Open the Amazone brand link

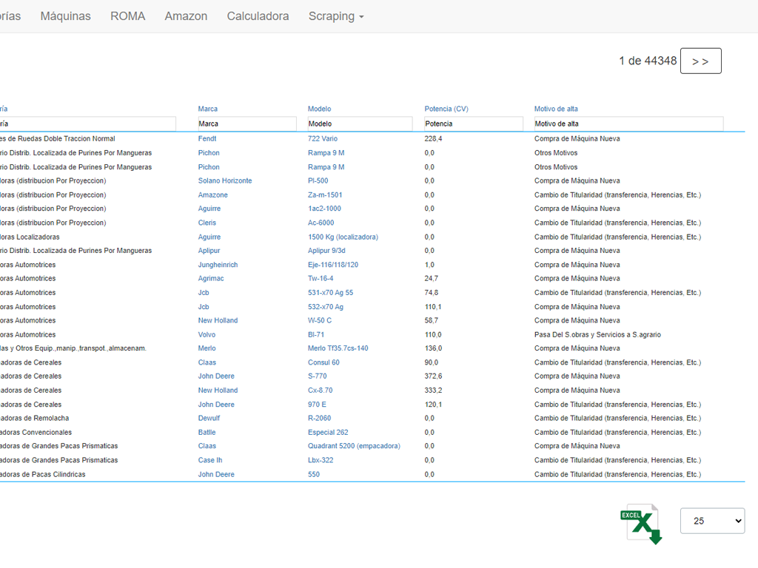tap(212, 195)
